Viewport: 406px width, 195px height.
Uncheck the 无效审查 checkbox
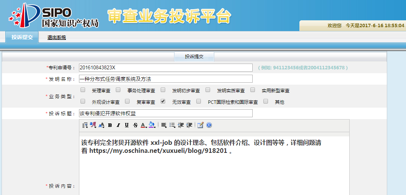click(x=163, y=101)
